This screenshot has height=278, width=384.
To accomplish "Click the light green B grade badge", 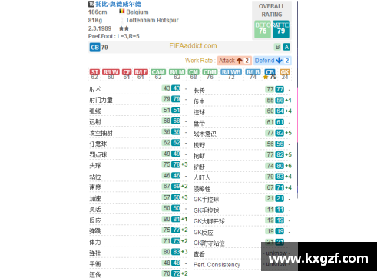I will pyautogui.click(x=277, y=47).
